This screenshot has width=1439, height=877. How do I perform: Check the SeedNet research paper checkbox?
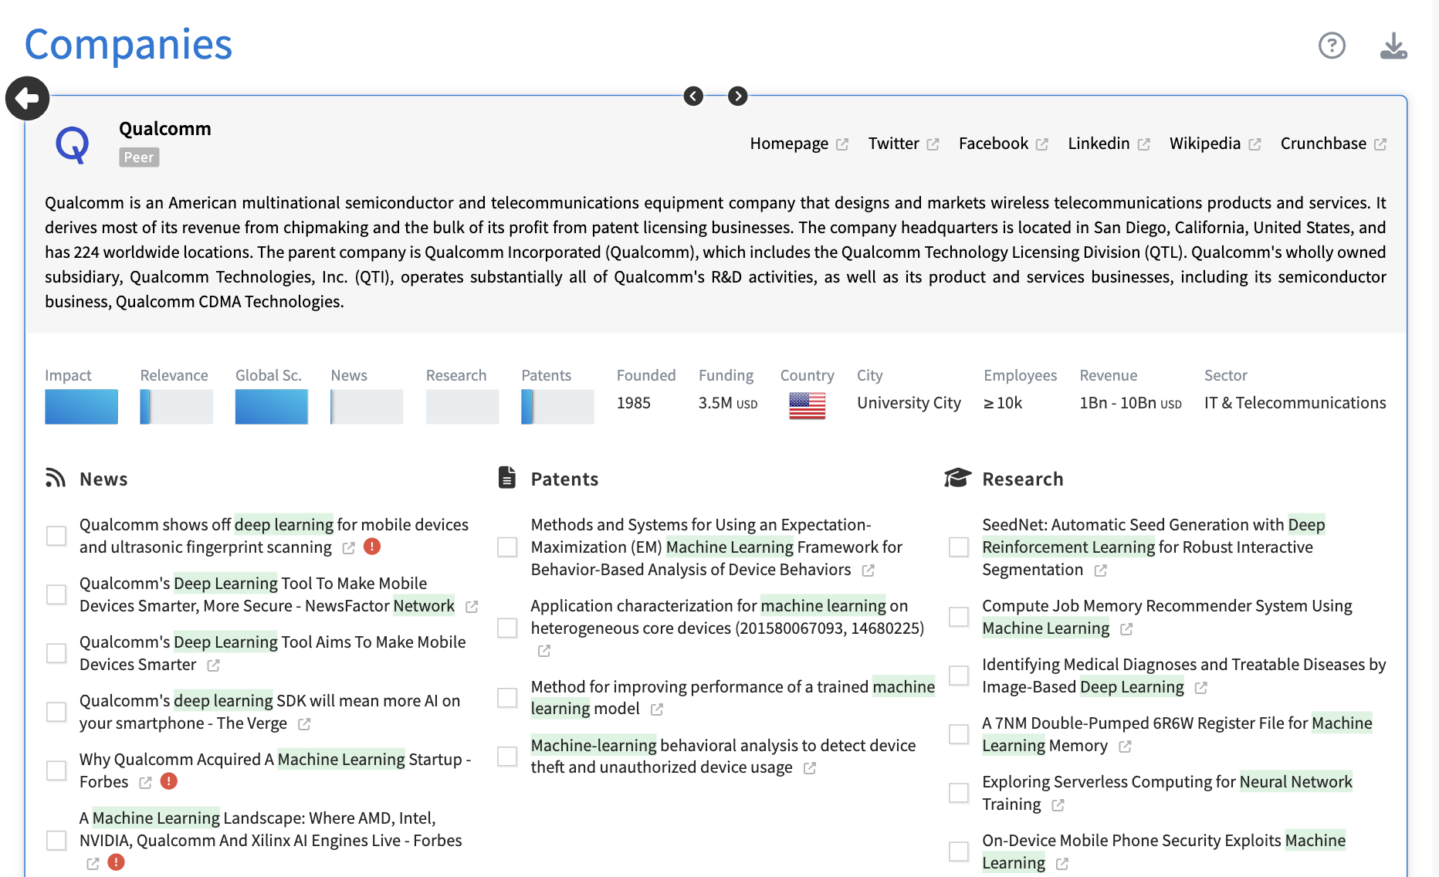[x=959, y=547]
